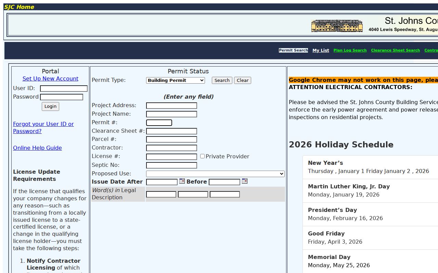
Task: Open the Permit Type dropdown
Action: click(x=176, y=80)
